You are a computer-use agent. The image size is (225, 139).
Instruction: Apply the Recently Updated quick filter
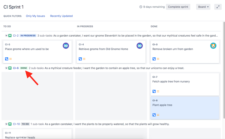[x=61, y=16]
